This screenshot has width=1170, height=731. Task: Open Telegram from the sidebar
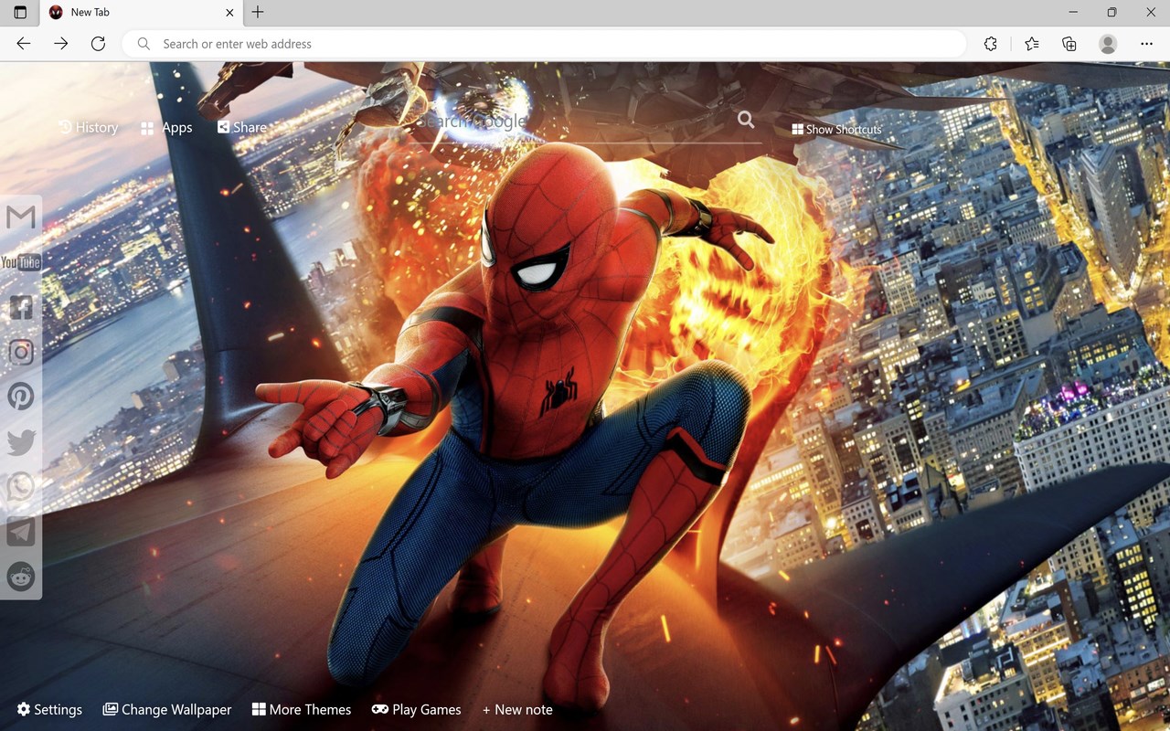click(21, 532)
